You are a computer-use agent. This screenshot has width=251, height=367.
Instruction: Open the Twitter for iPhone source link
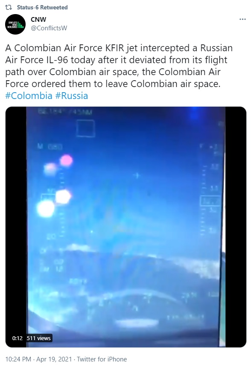(102, 359)
